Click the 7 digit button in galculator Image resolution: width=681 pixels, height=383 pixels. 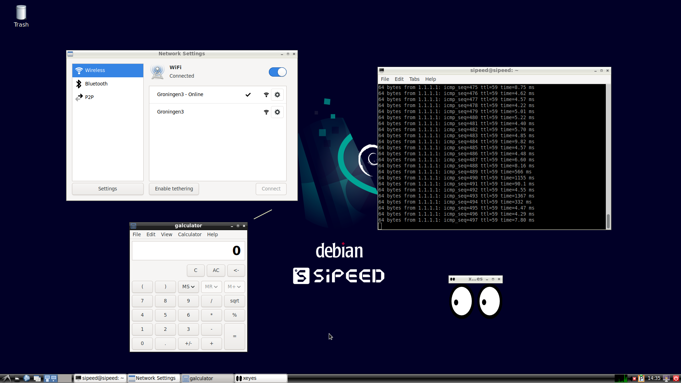coord(142,301)
